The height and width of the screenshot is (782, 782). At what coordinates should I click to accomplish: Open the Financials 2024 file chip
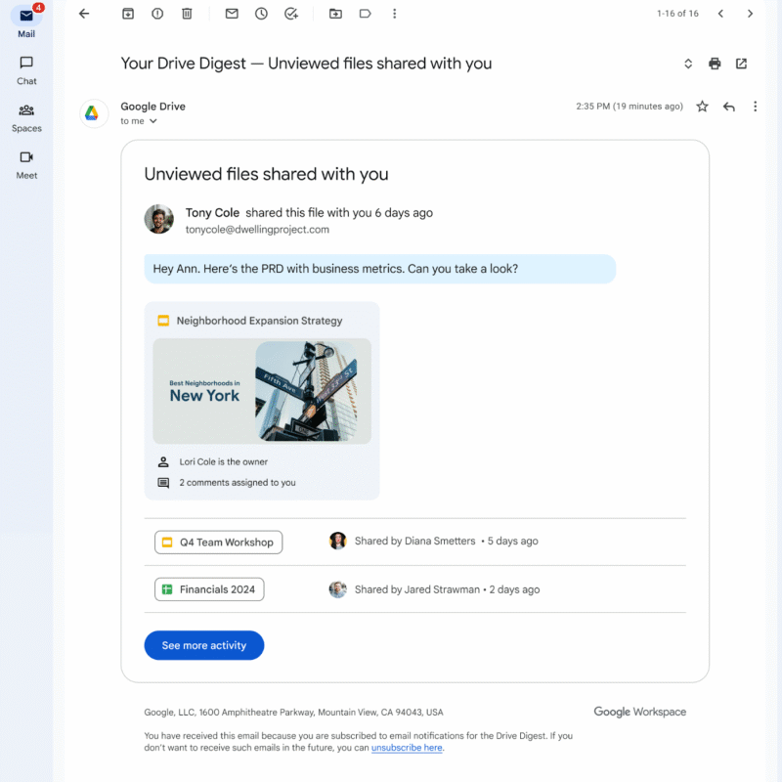coord(209,589)
